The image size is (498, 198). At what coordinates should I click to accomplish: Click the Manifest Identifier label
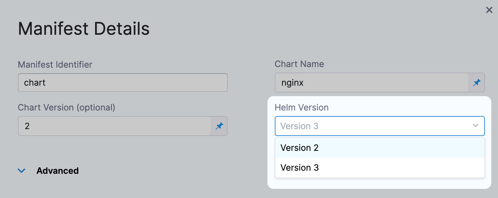pyautogui.click(x=55, y=65)
